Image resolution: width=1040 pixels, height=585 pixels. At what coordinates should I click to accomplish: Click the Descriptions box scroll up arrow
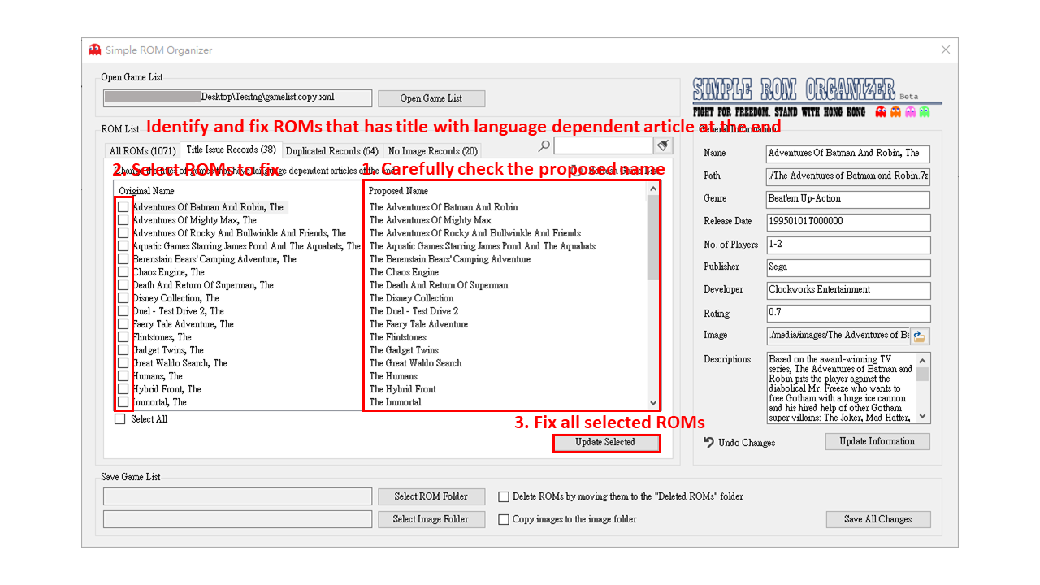click(922, 360)
